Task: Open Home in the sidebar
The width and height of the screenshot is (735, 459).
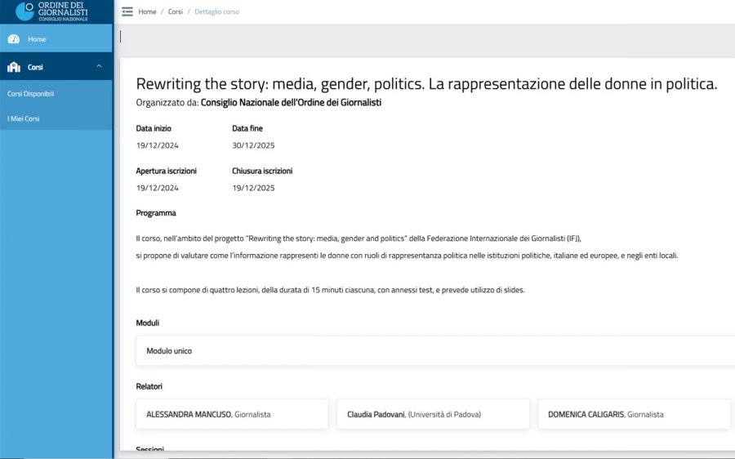Action: click(x=56, y=39)
